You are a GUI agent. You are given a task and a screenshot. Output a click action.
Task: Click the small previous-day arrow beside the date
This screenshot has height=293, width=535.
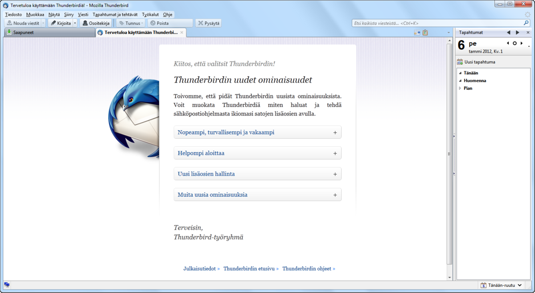tap(508, 43)
